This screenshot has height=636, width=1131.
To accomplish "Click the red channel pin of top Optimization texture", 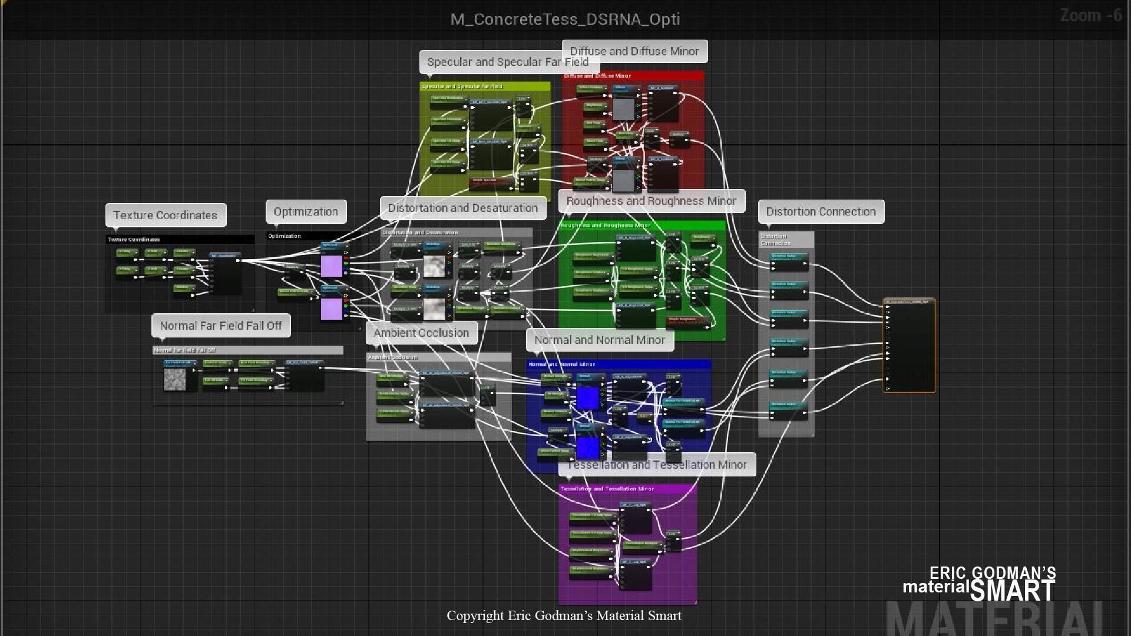I will tap(346, 258).
